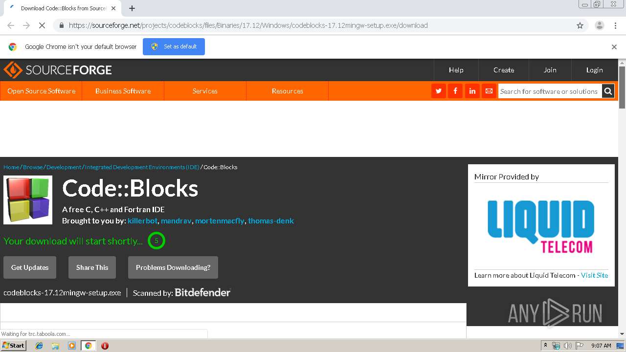
Task: Click the email newsletter envelope icon
Action: coord(489,91)
